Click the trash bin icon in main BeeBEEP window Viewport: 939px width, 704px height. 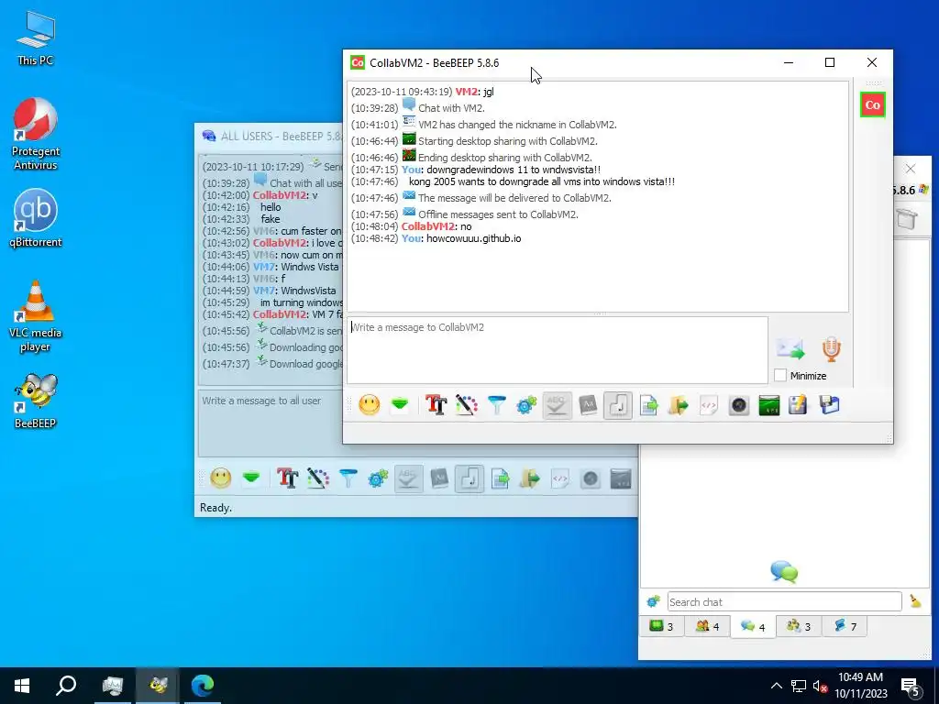point(907,218)
